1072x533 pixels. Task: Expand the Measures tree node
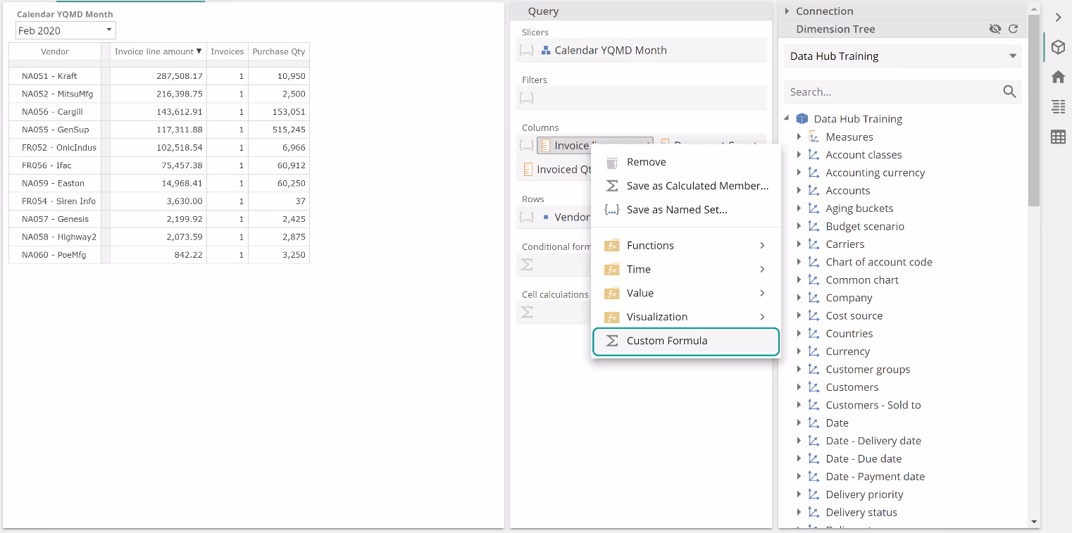799,137
